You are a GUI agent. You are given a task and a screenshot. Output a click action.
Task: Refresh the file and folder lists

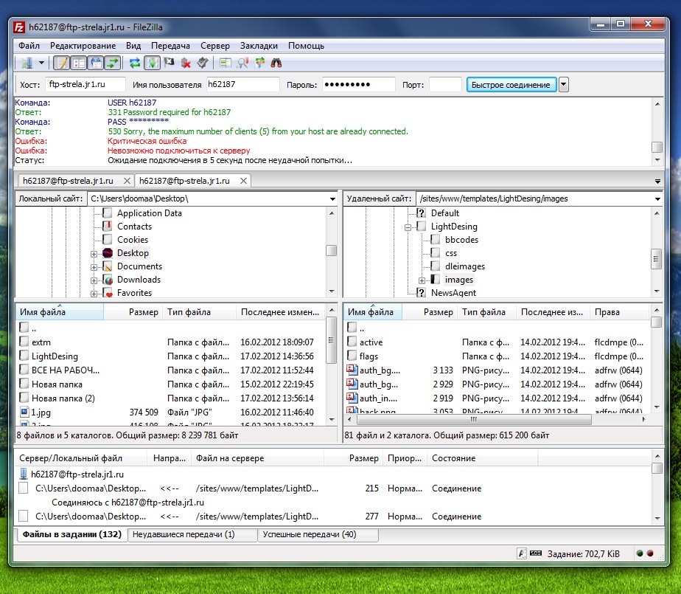click(x=135, y=63)
